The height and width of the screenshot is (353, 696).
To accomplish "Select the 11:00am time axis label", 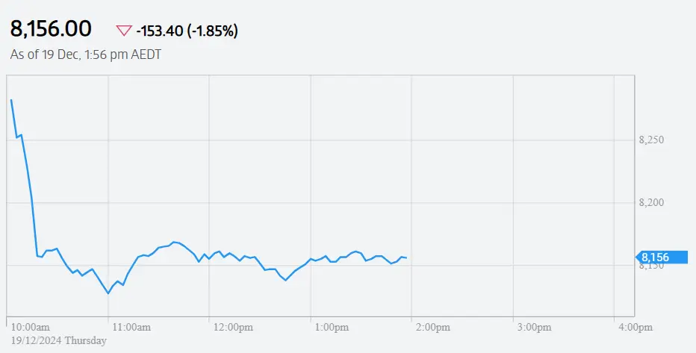I will [x=131, y=327].
